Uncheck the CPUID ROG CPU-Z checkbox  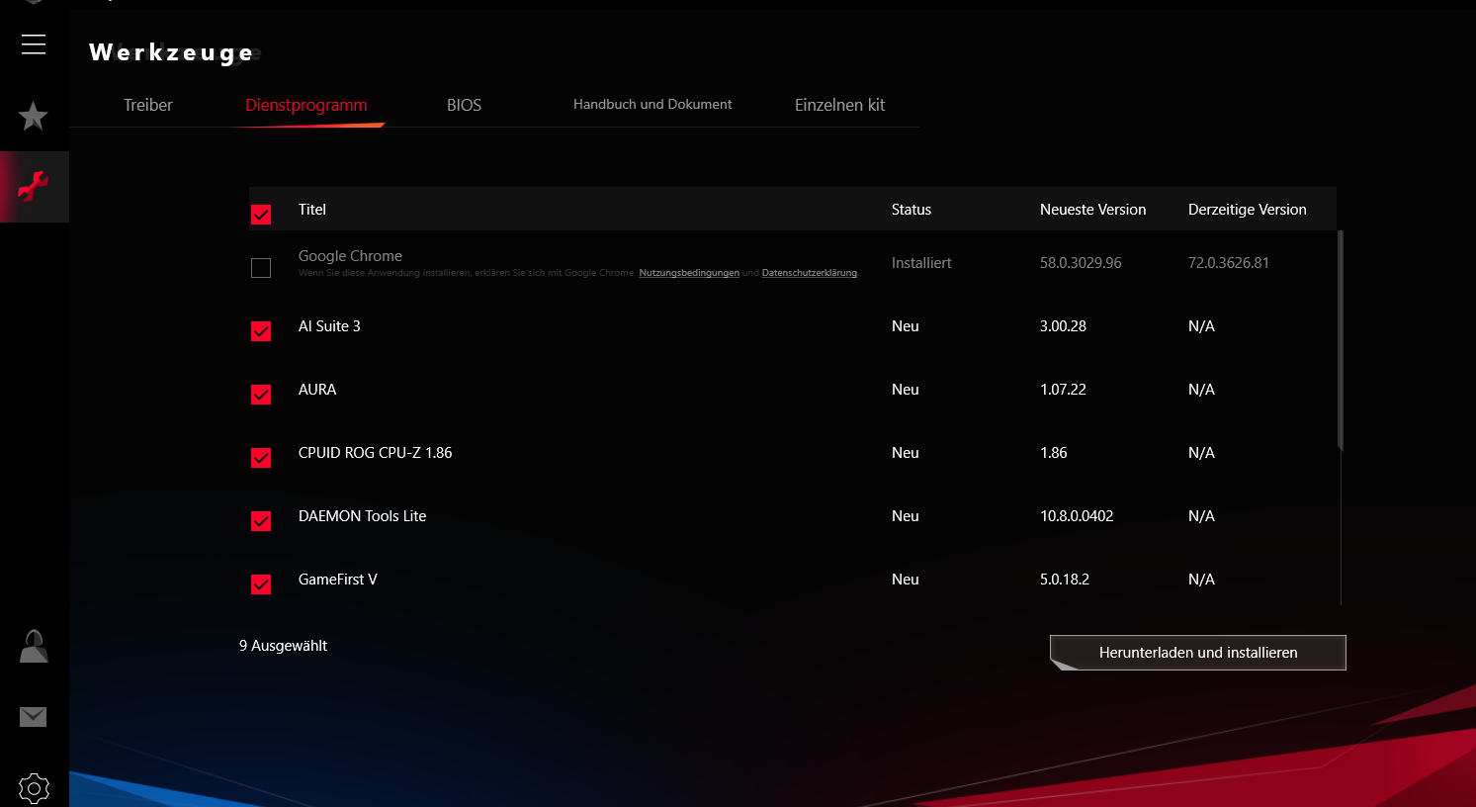(261, 458)
